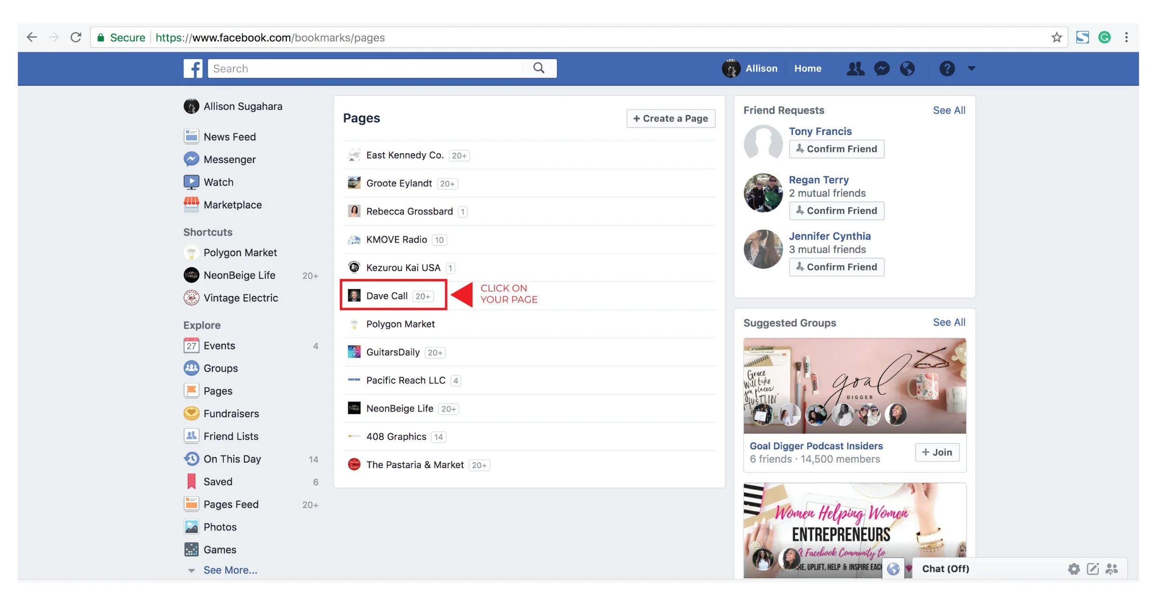Open News Feed in the sidebar
Screen dimensions: 1164x608
tap(220, 137)
